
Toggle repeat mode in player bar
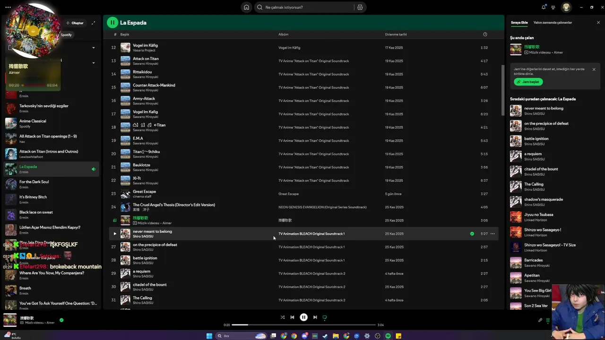click(x=325, y=317)
